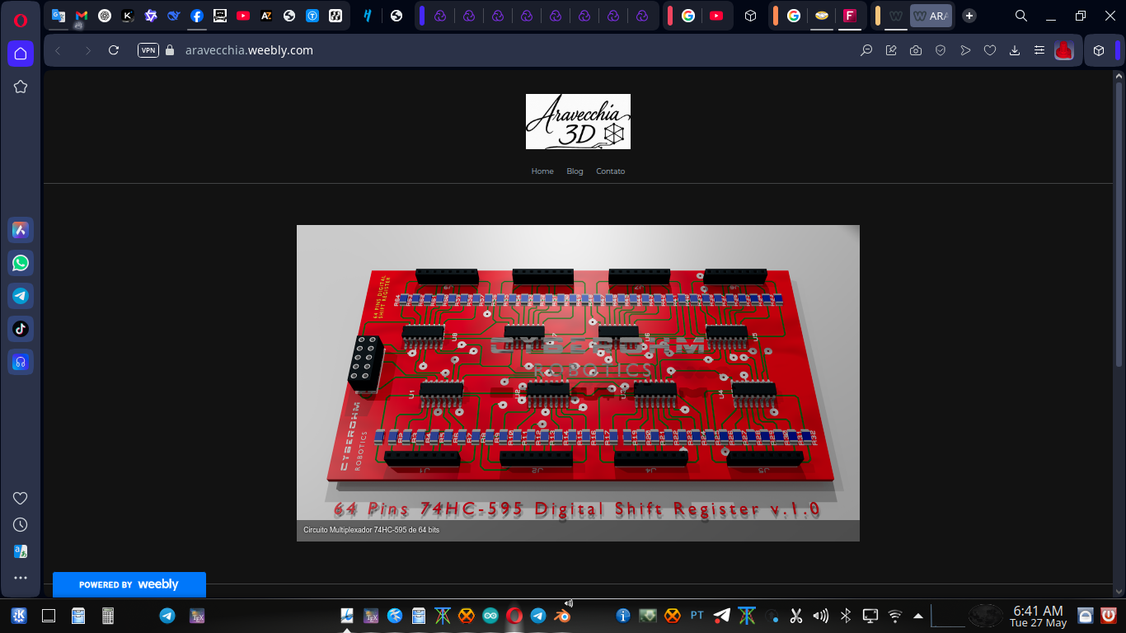
Task: Show site security padlock info
Action: click(171, 50)
